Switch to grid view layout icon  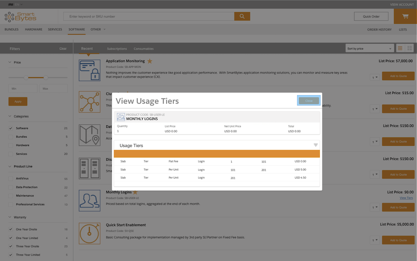[x=409, y=48]
